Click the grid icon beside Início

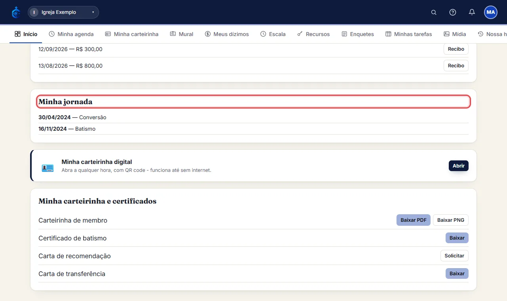tap(17, 34)
